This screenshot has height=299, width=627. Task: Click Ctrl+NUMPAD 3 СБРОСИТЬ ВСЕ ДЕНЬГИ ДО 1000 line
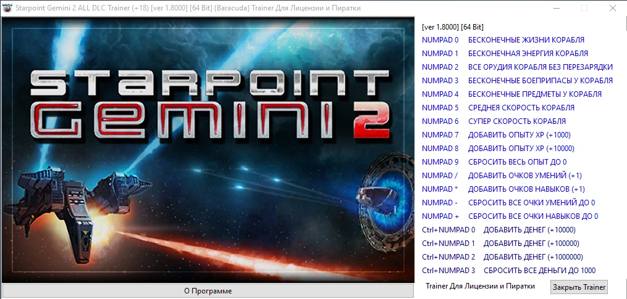[508, 271]
